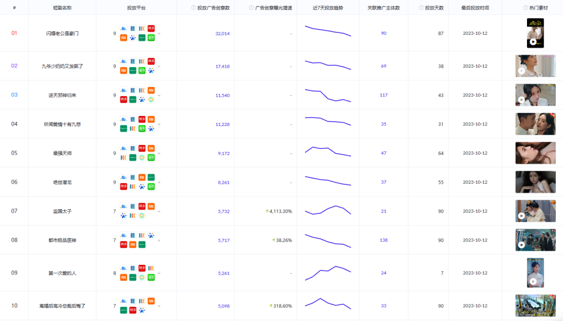Expand platform list arrow for 绝世潜龙
Screen dimensions: 563x321
(159, 183)
